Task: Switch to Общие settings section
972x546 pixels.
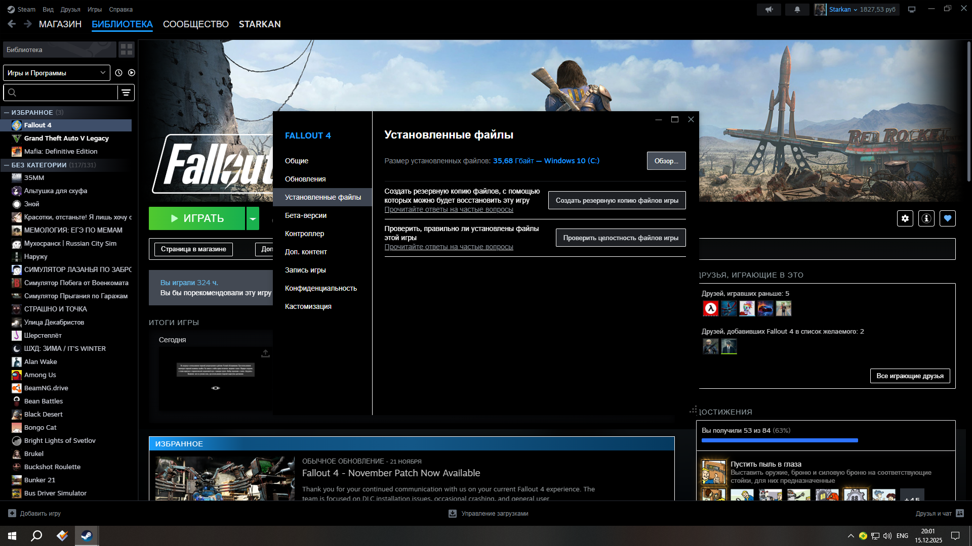Action: coord(322,161)
